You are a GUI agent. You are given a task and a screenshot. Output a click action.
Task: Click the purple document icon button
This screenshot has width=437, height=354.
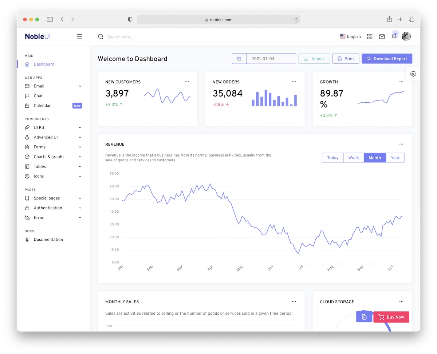(x=364, y=317)
